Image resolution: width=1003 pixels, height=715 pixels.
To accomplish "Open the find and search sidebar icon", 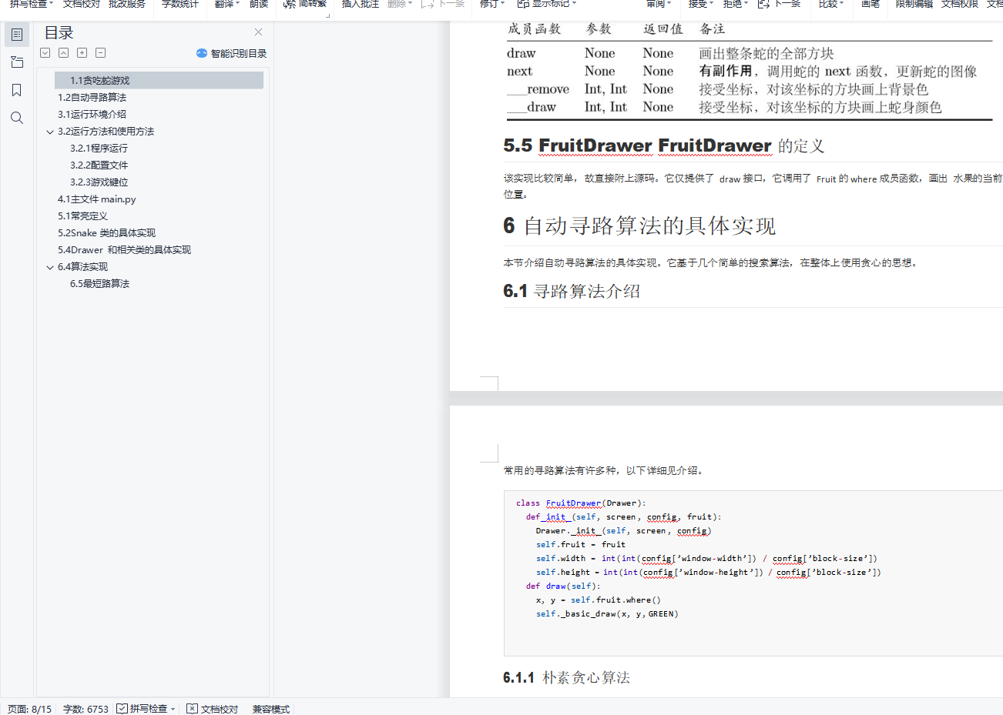I will click(17, 118).
